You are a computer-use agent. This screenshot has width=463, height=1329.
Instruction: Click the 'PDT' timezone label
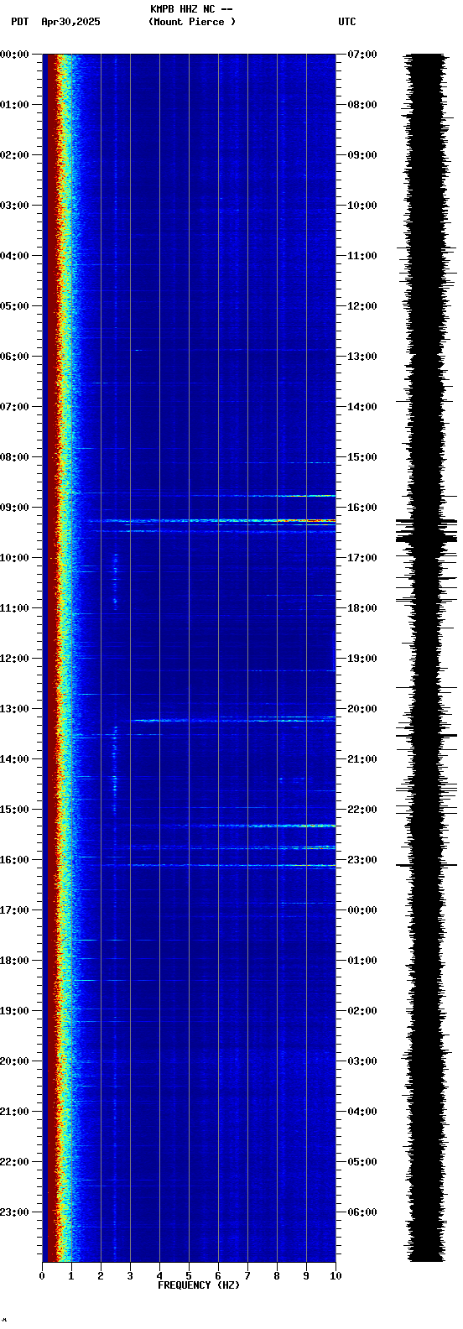coord(19,22)
